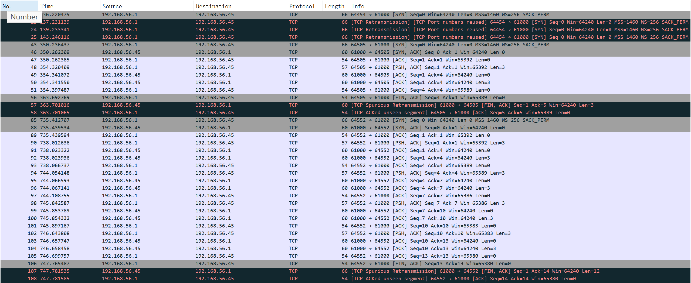Screen dimensions: 691x283
Task: Select packet 47 at time 350.262385
Action: [x=345, y=60]
